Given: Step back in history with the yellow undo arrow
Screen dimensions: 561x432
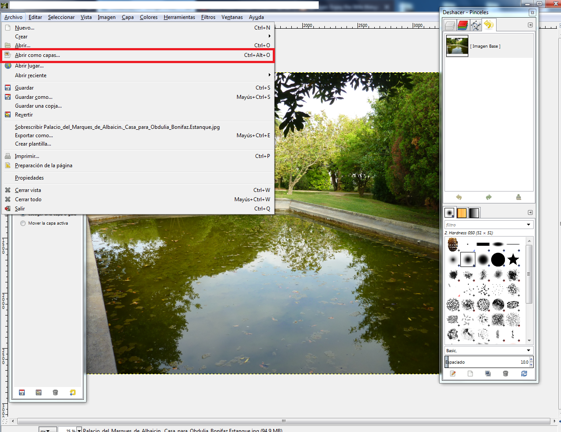Looking at the screenshot, I should 458,197.
